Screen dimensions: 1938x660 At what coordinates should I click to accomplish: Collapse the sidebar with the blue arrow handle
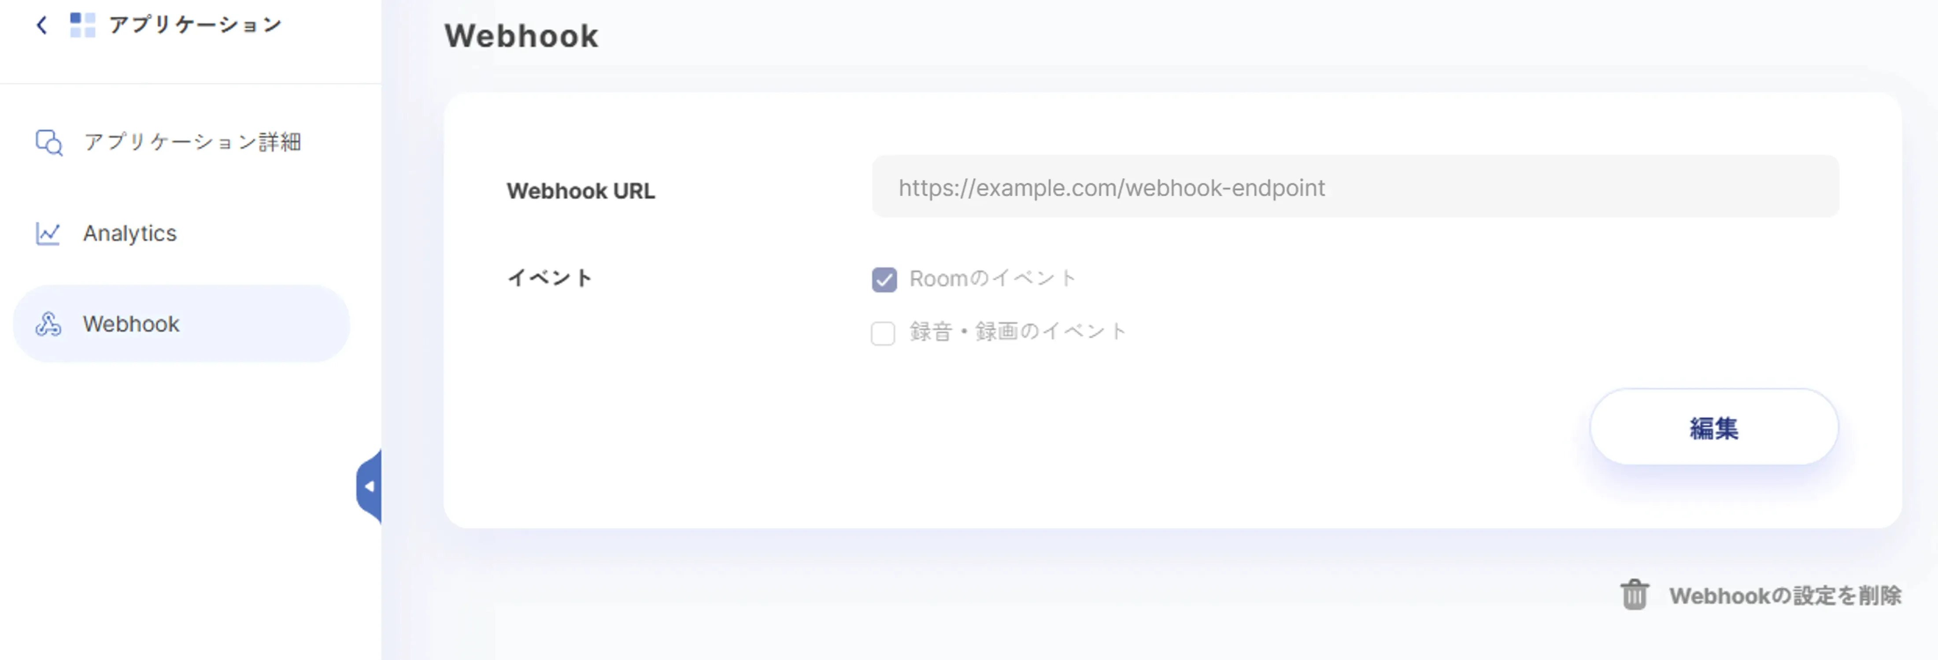(x=370, y=486)
